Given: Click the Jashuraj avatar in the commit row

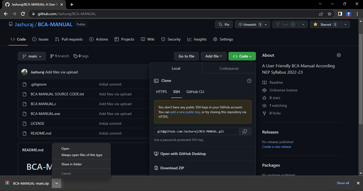Looking at the screenshot, I should tap(24, 72).
